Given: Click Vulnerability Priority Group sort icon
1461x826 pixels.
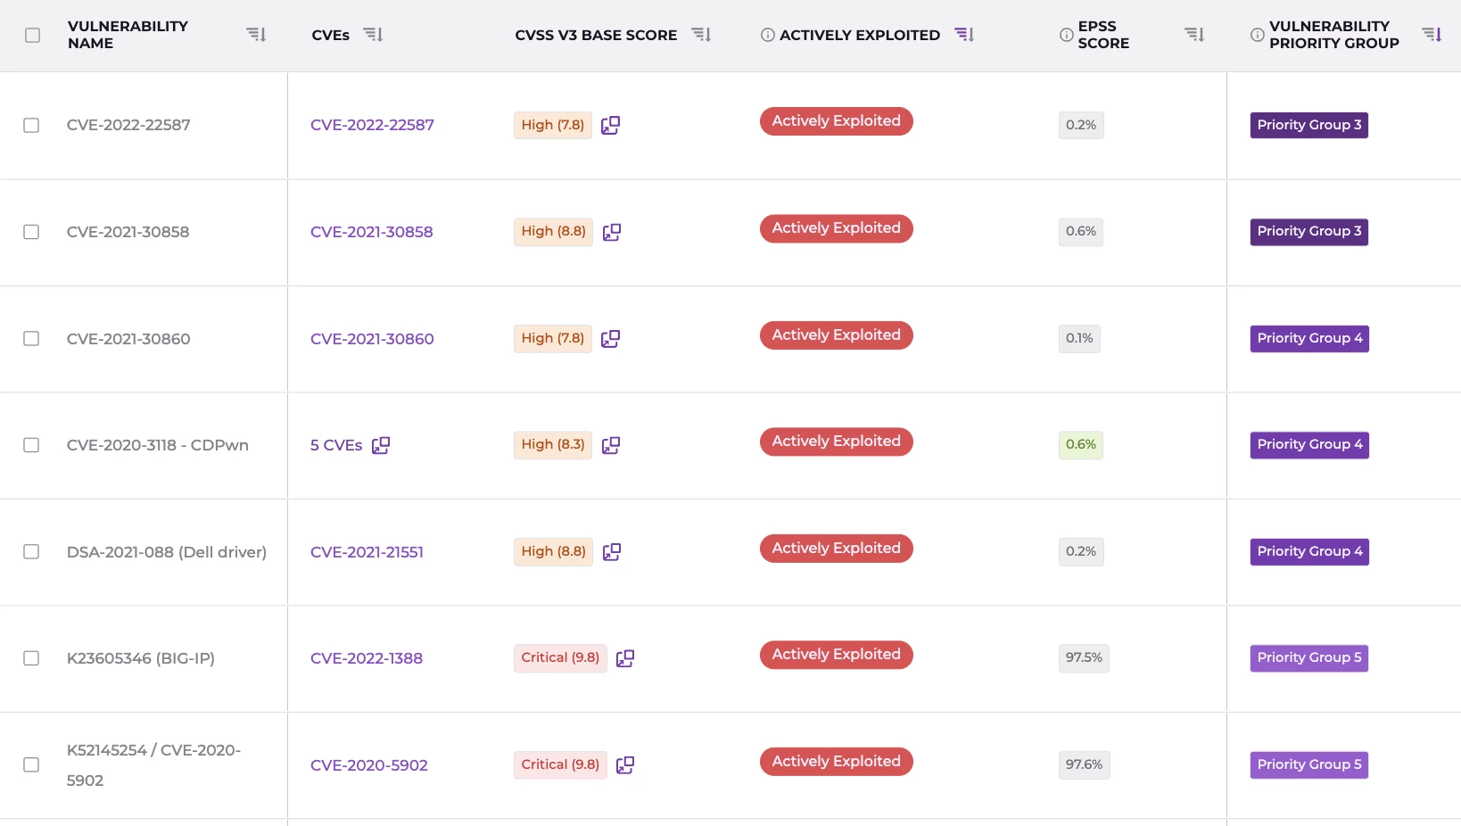Looking at the screenshot, I should click(1432, 35).
